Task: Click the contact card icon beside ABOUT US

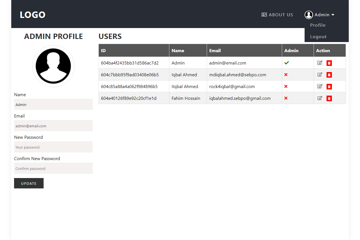Action: click(x=264, y=15)
